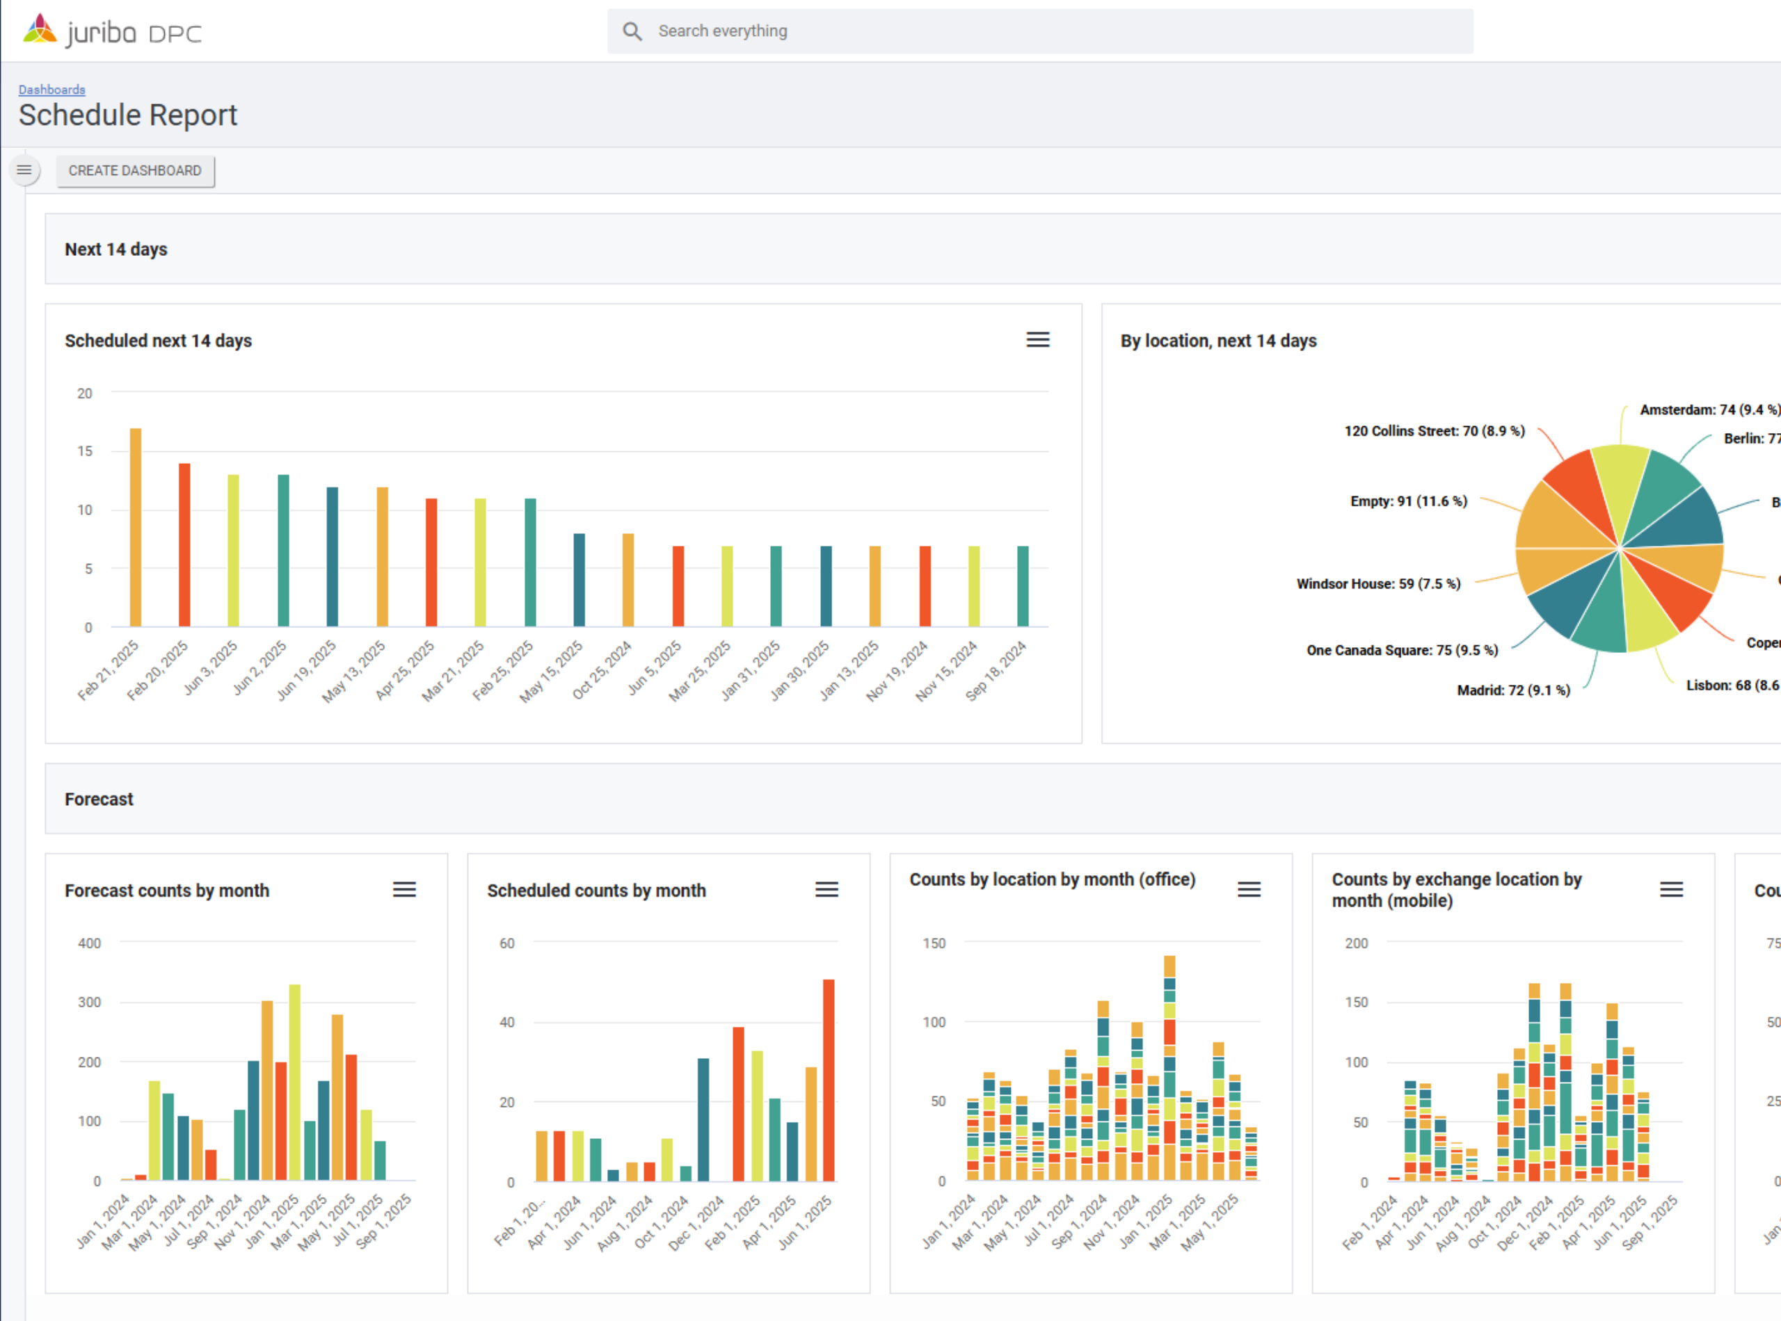1781x1321 pixels.
Task: Go to Dashboards breadcrumb link
Action: [x=52, y=90]
